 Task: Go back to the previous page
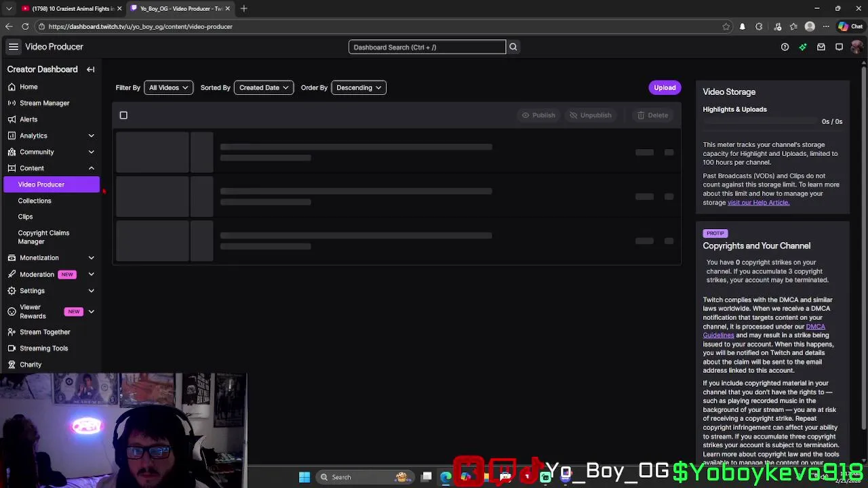(9, 26)
